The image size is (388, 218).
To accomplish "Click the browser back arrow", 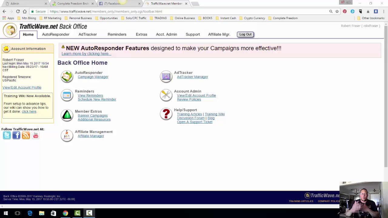I will point(4,12).
